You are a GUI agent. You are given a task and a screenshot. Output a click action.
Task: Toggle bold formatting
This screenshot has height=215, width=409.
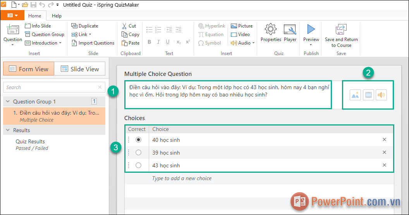(x=149, y=42)
